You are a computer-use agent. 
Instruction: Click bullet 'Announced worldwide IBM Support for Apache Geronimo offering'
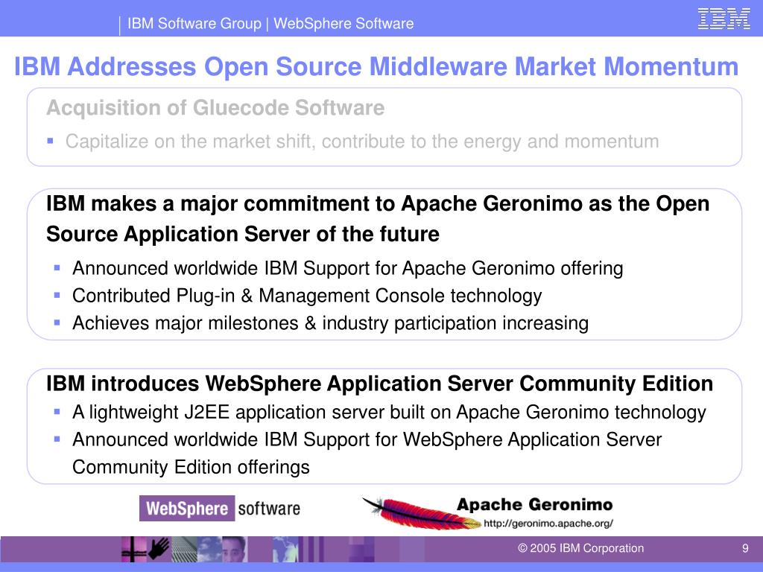[347, 268]
